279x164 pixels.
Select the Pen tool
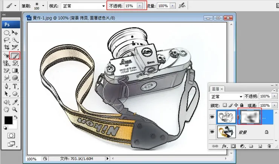6,86
